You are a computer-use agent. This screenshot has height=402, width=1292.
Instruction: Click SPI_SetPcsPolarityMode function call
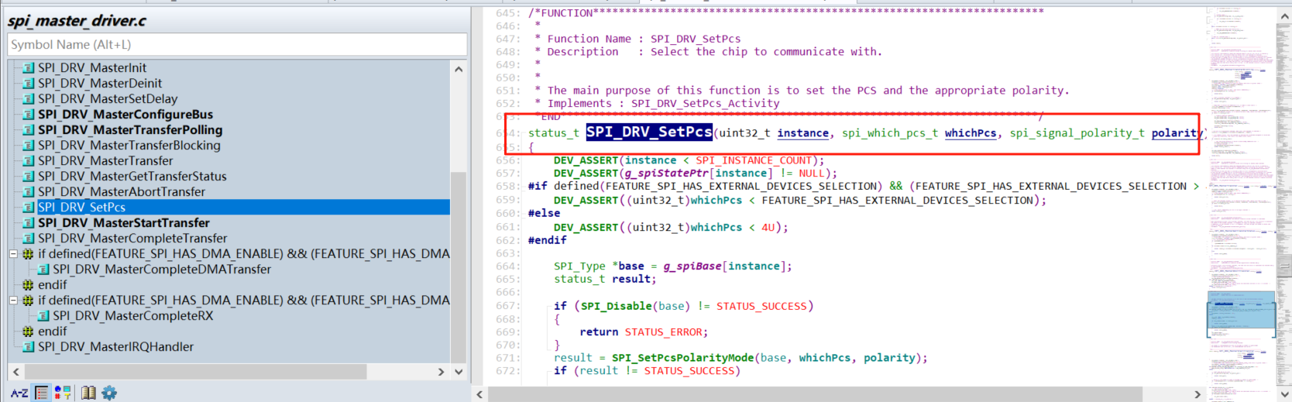click(682, 358)
